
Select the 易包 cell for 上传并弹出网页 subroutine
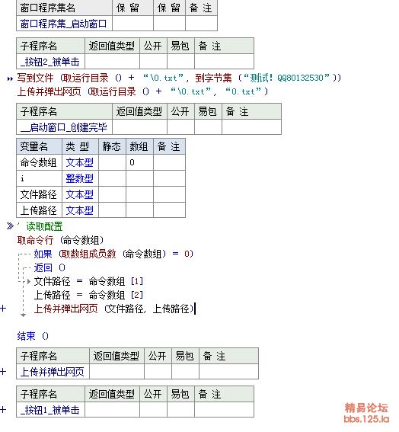185,372
